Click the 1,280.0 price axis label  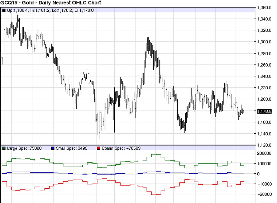point(264,54)
